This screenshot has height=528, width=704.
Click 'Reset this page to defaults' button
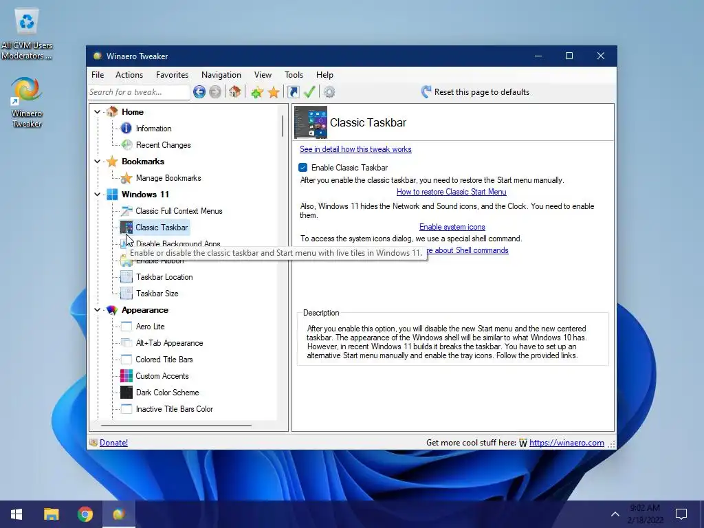476,92
